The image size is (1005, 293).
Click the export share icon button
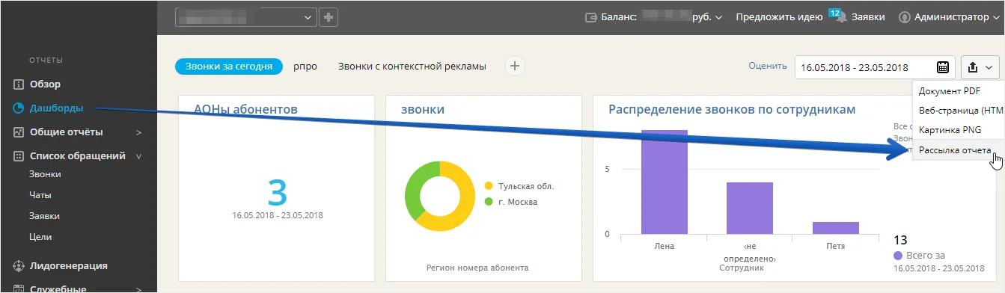(x=980, y=67)
